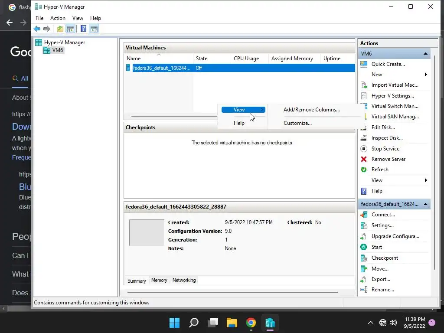Screen dimensions: 444x333
Task: Click the Forward arrow toolbar icon
Action: click(x=47, y=29)
